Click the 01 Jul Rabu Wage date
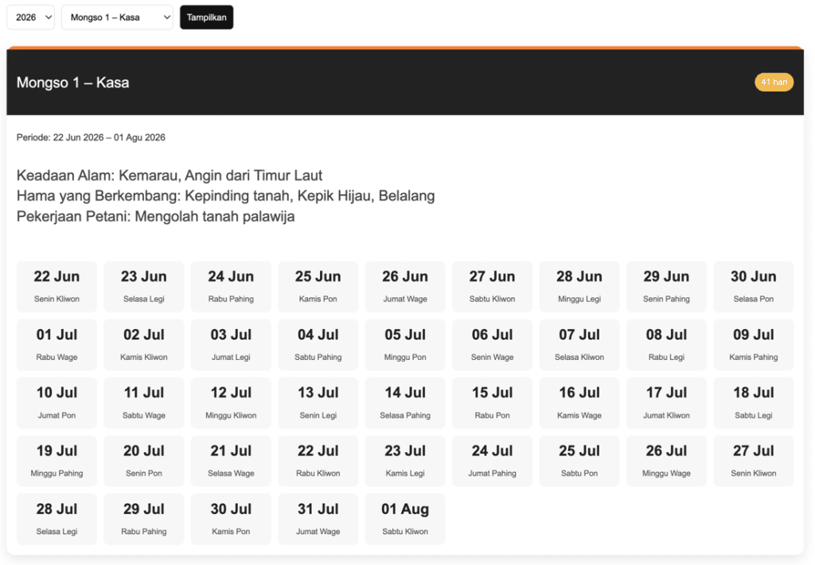815x565 pixels. coord(57,344)
